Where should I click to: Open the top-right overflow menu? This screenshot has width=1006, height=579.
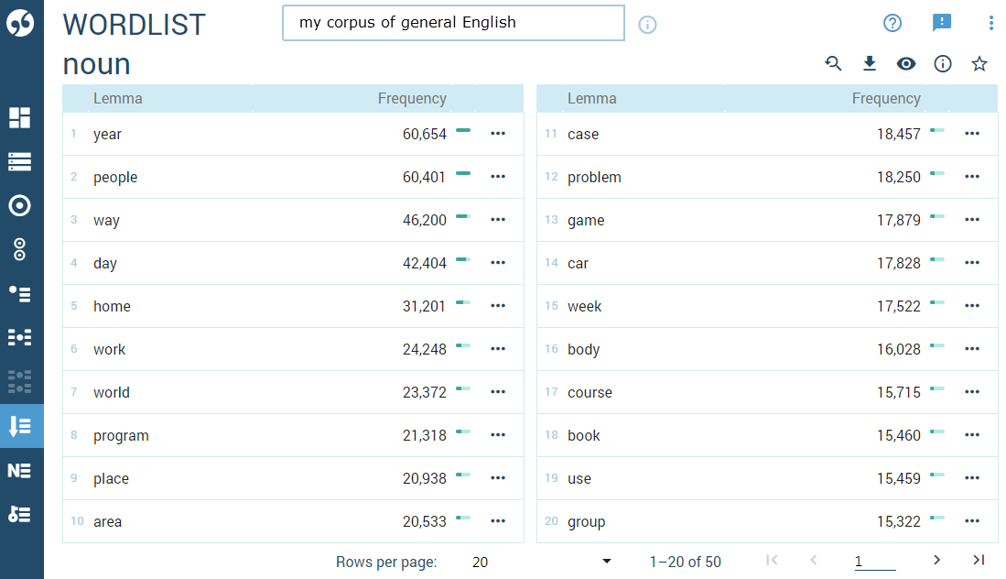tap(991, 23)
